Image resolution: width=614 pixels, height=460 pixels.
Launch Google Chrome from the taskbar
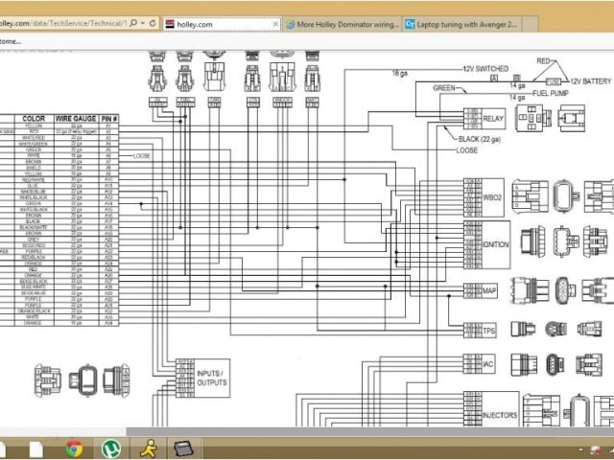tap(74, 448)
